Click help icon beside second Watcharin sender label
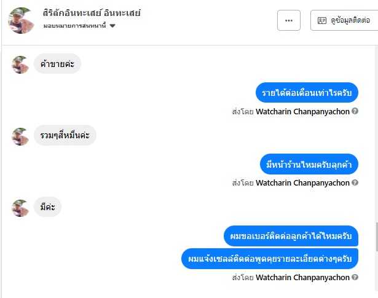The height and width of the screenshot is (298, 378). pos(355,182)
